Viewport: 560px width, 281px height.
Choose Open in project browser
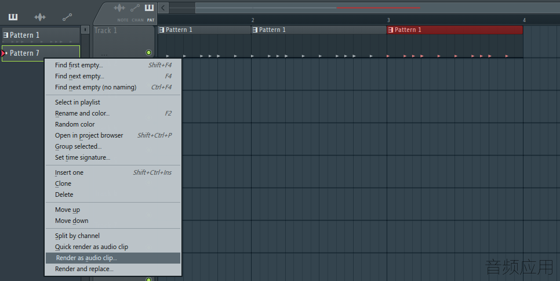click(x=113, y=135)
